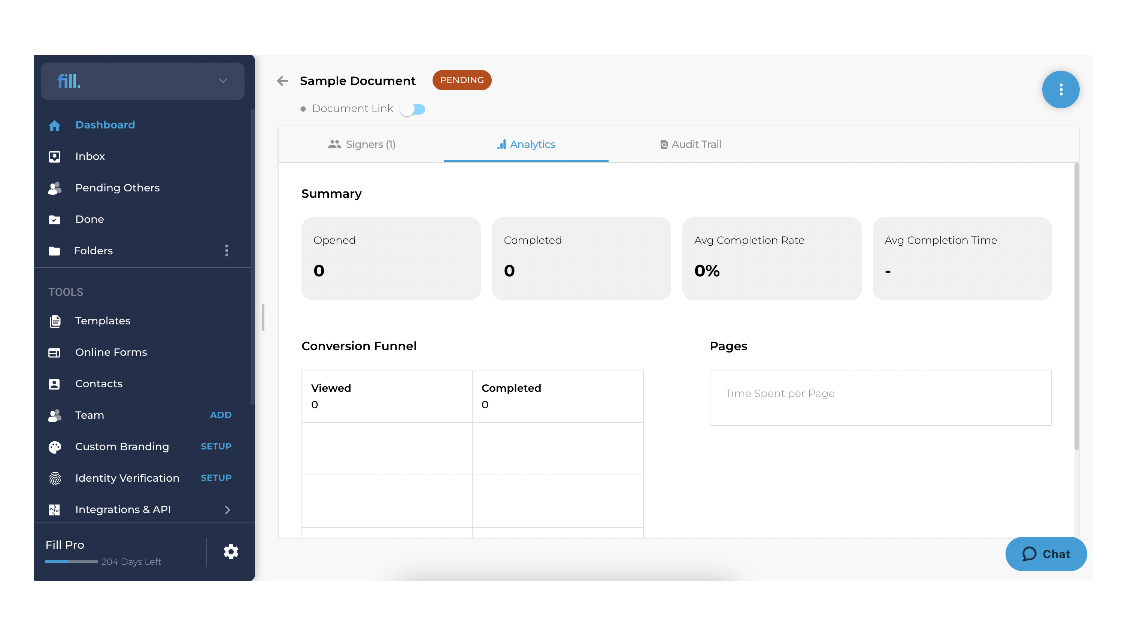Screen dimensions: 1131x636
Task: Select the Online Forms icon
Action: tap(54, 352)
